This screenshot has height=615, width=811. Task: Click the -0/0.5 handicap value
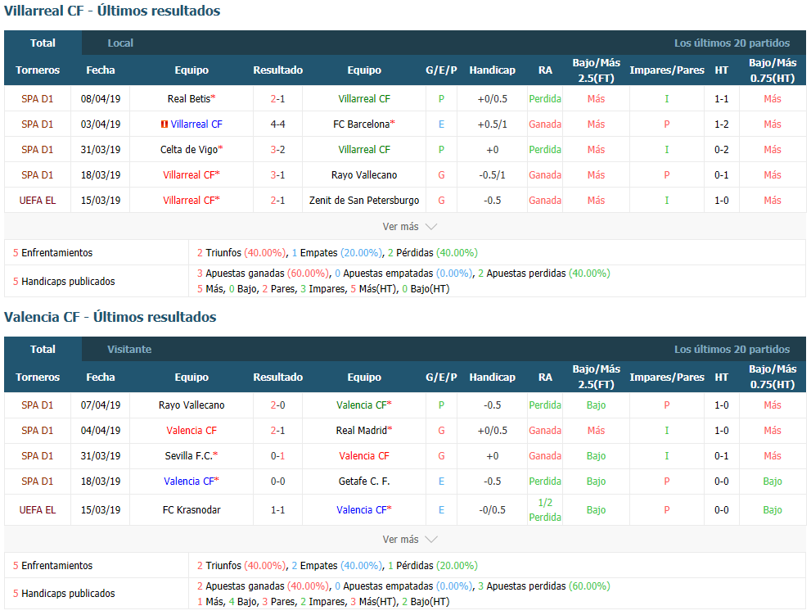coord(493,510)
